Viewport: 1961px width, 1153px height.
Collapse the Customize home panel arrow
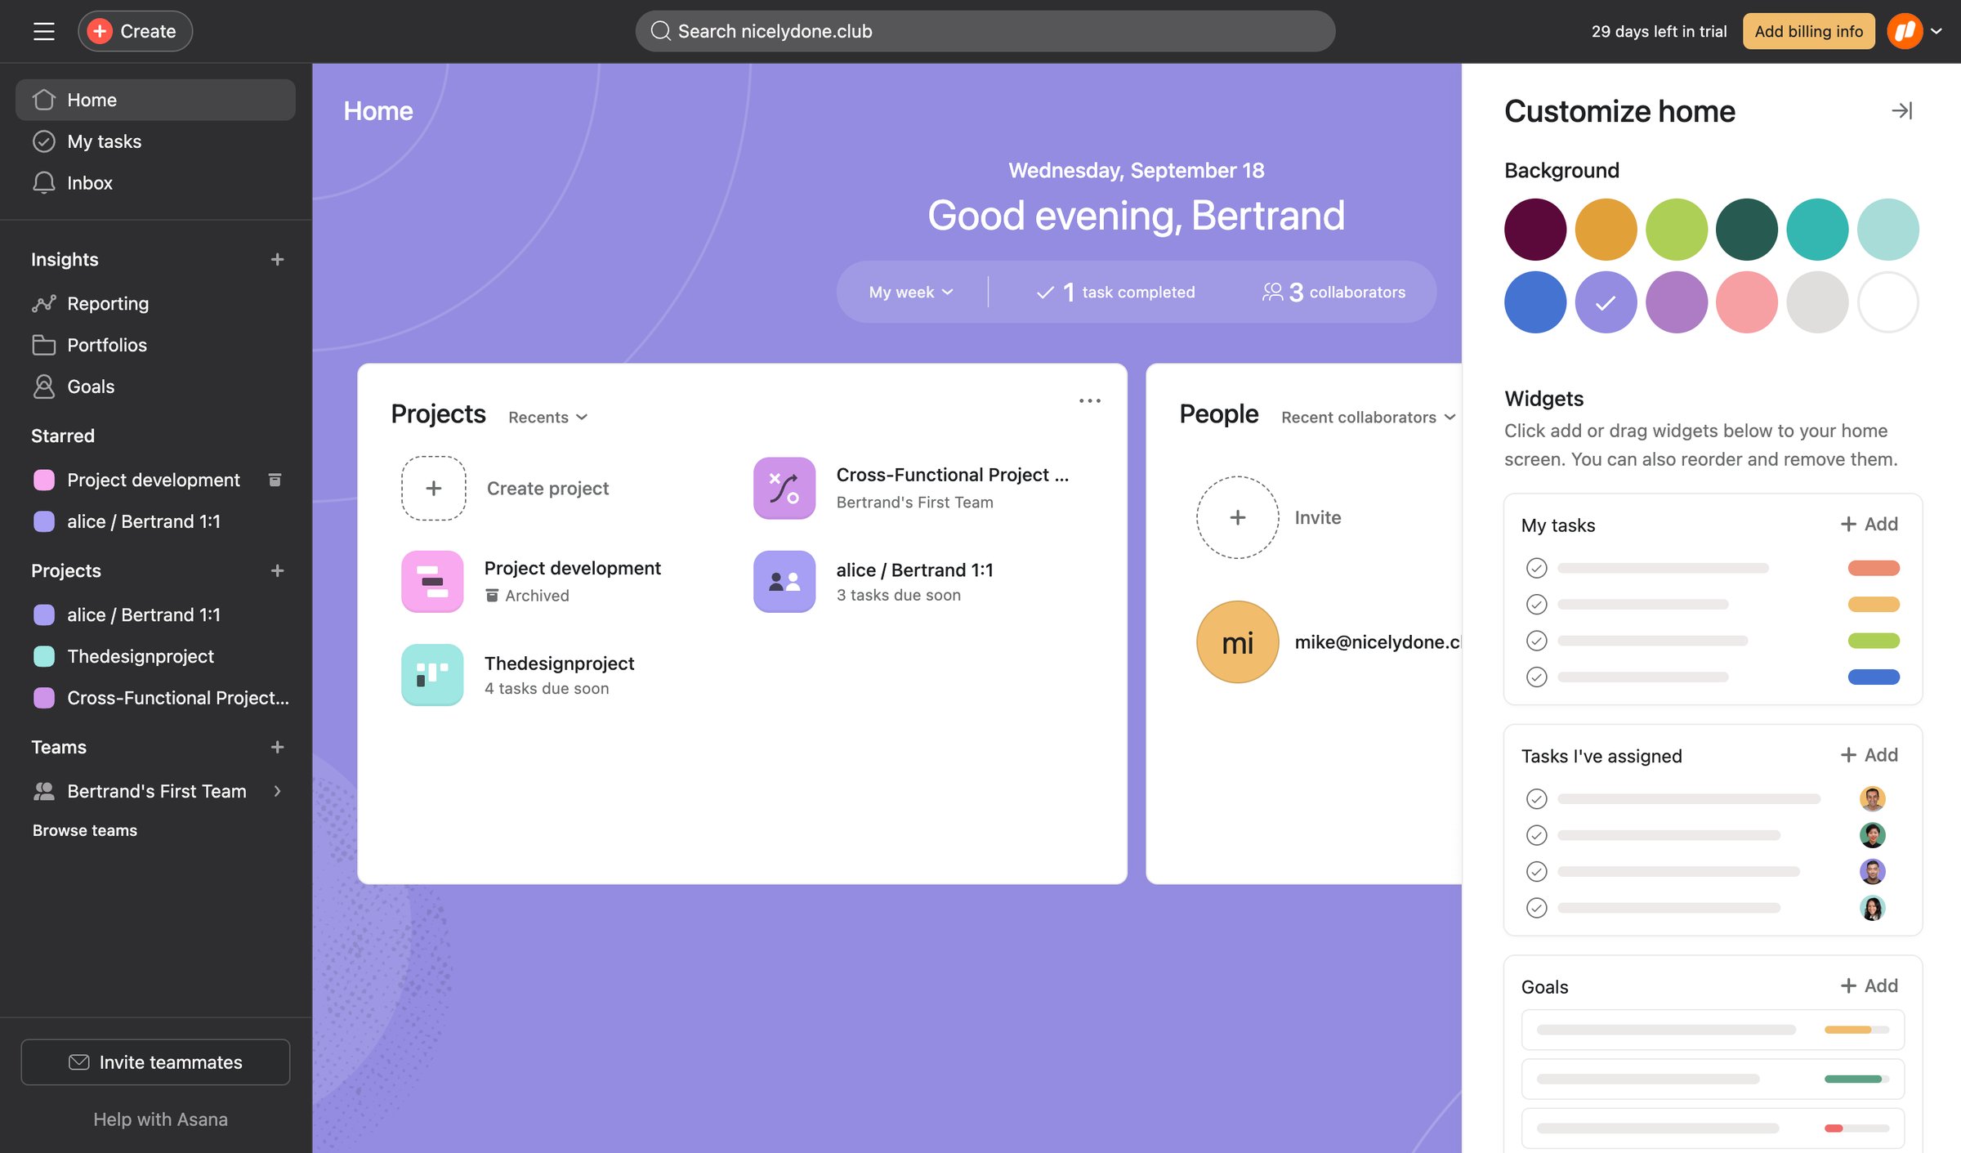(1902, 110)
